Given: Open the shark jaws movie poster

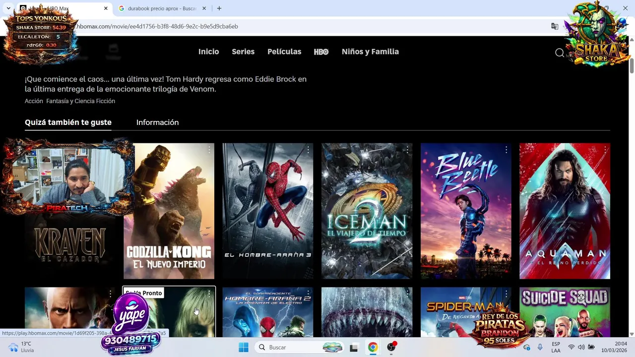Looking at the screenshot, I should pos(367,312).
